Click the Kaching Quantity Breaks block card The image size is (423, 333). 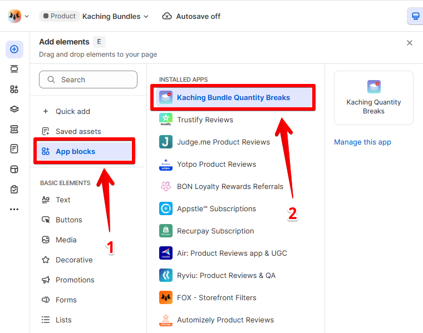coord(373,98)
